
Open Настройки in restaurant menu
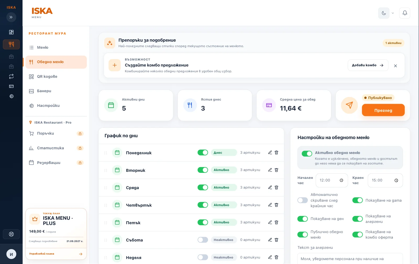tap(56, 106)
